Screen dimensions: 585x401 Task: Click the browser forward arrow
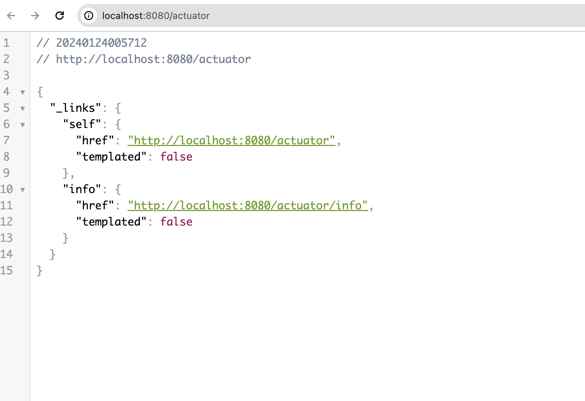pyautogui.click(x=35, y=16)
